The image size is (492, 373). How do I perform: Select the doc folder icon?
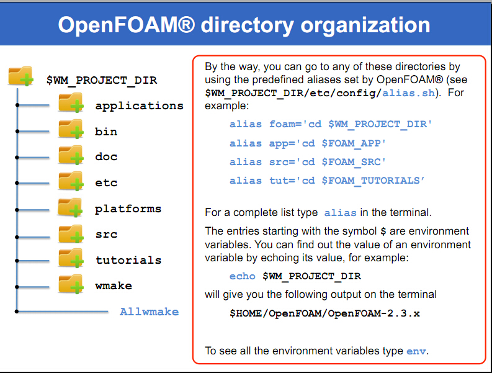coord(71,155)
